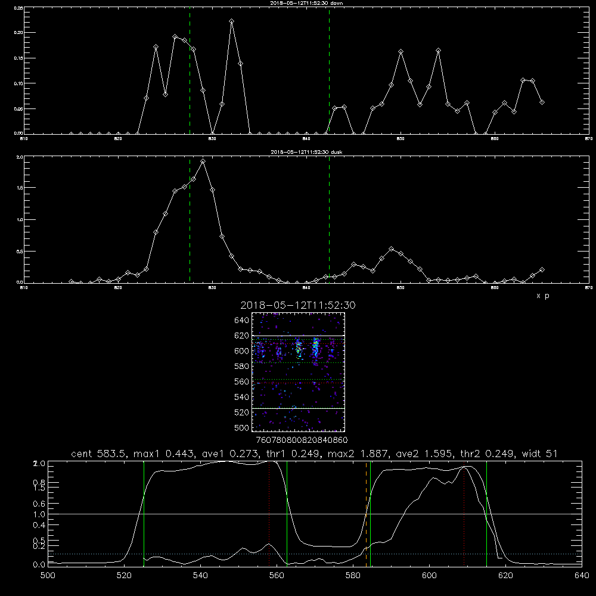Select the "860" x-axis label under the dusk plot
This screenshot has width=596, height=596.
pos(495,288)
